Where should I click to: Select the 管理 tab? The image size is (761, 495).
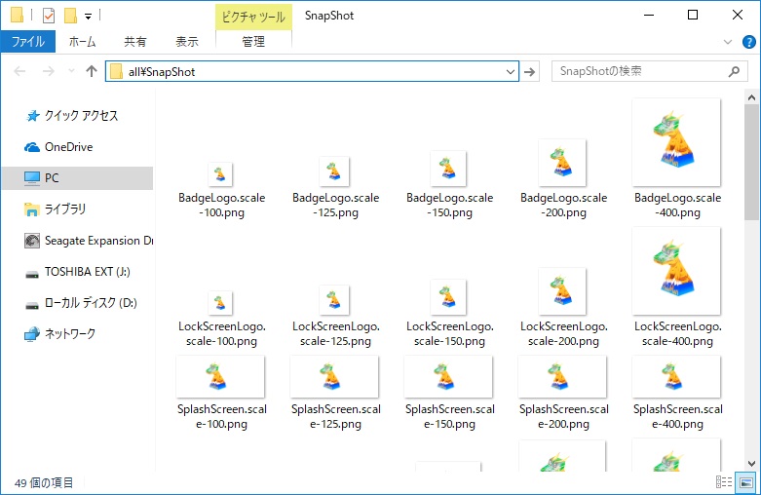253,42
